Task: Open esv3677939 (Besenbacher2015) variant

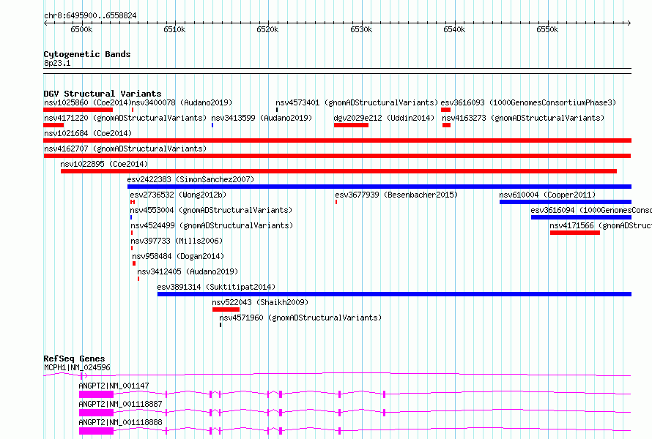Action: click(396, 195)
